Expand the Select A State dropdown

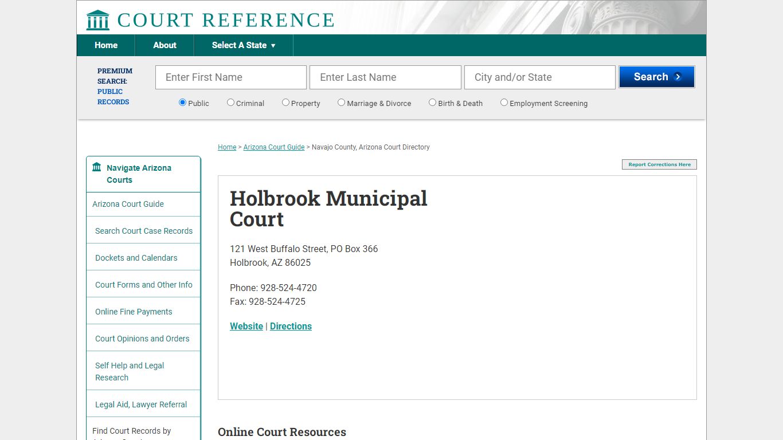point(244,45)
